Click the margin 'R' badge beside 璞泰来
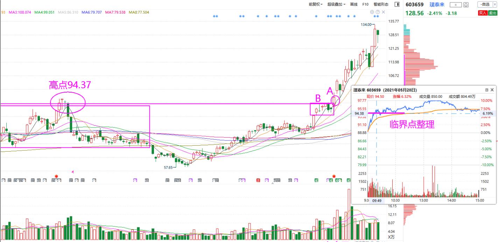This screenshot has height=242, width=498. tap(455, 5)
